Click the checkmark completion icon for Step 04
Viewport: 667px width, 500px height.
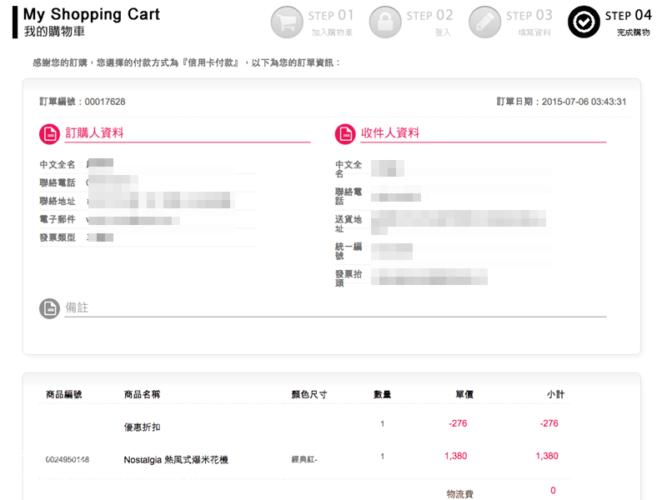click(x=584, y=22)
